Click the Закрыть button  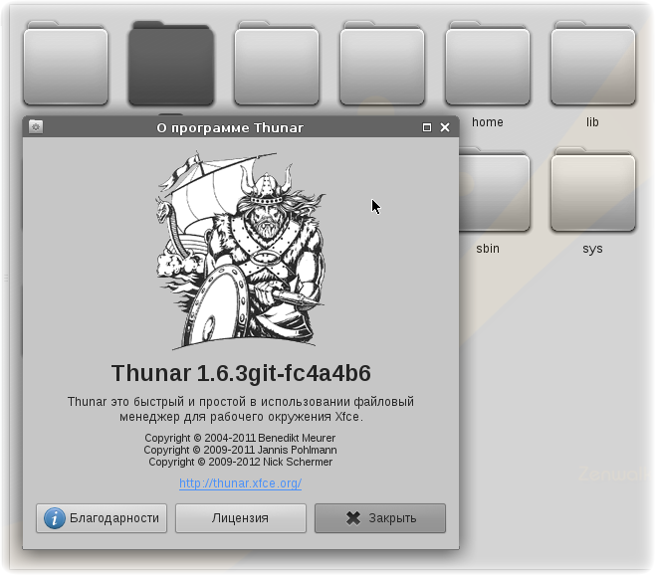click(380, 517)
